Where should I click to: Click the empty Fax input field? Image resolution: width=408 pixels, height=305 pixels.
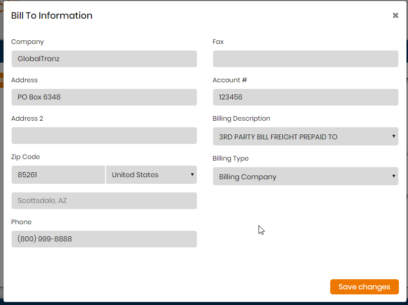pos(305,59)
